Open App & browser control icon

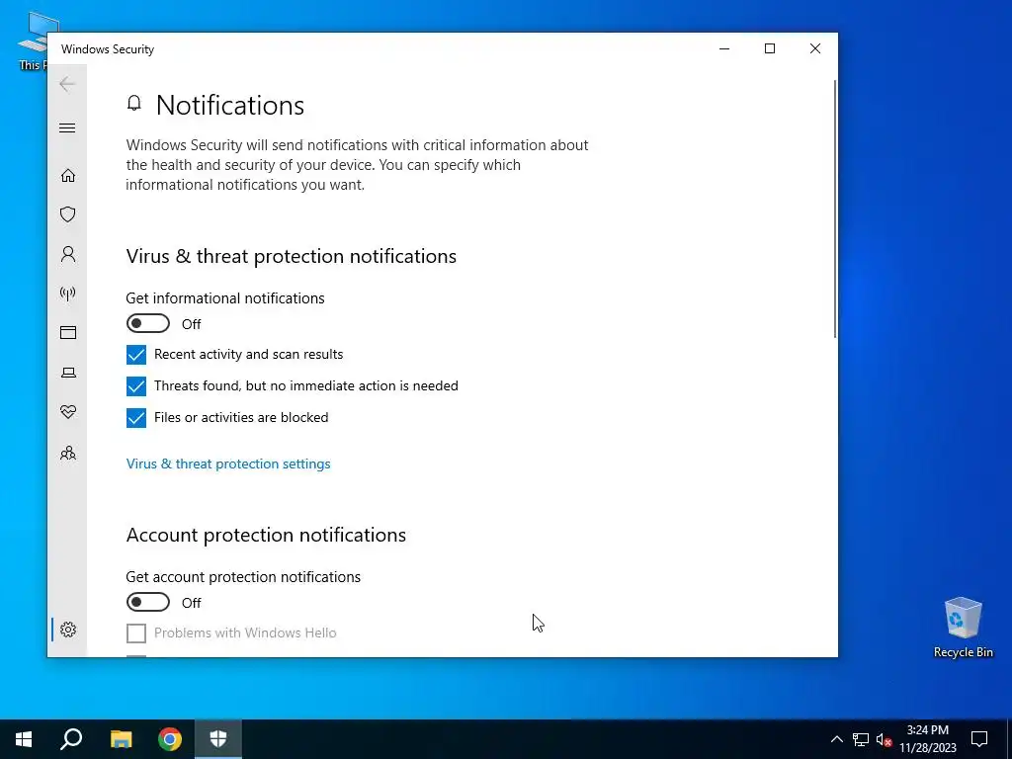(x=68, y=332)
